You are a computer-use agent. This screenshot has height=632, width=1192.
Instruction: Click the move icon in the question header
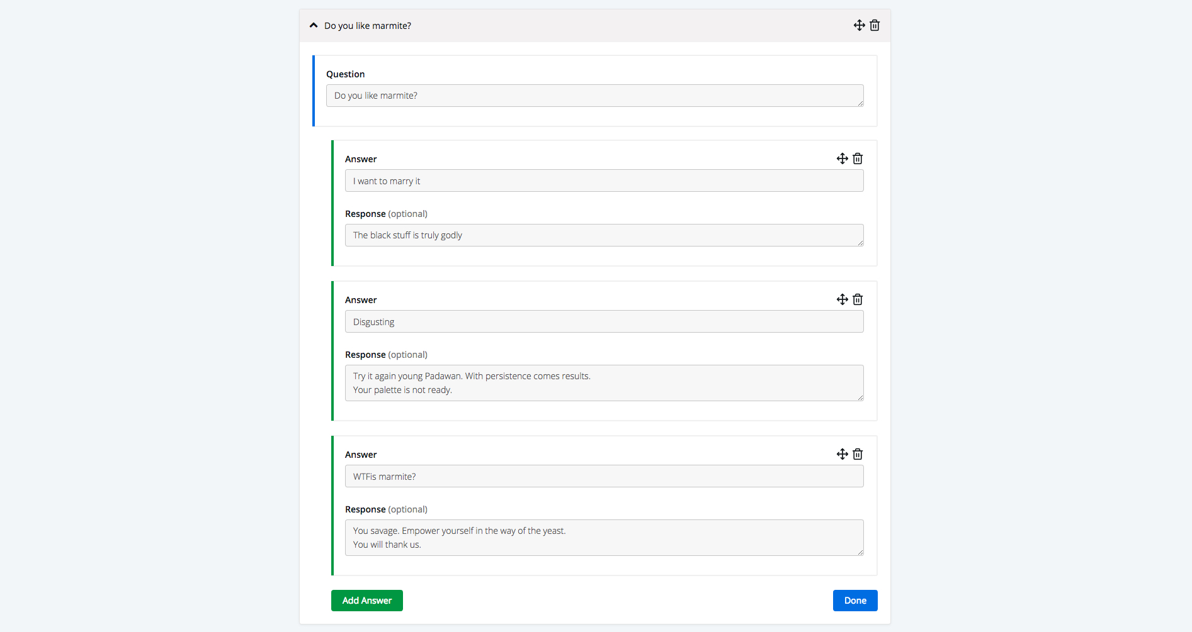pos(859,25)
